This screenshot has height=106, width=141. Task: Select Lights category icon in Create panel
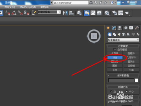tap(119, 34)
